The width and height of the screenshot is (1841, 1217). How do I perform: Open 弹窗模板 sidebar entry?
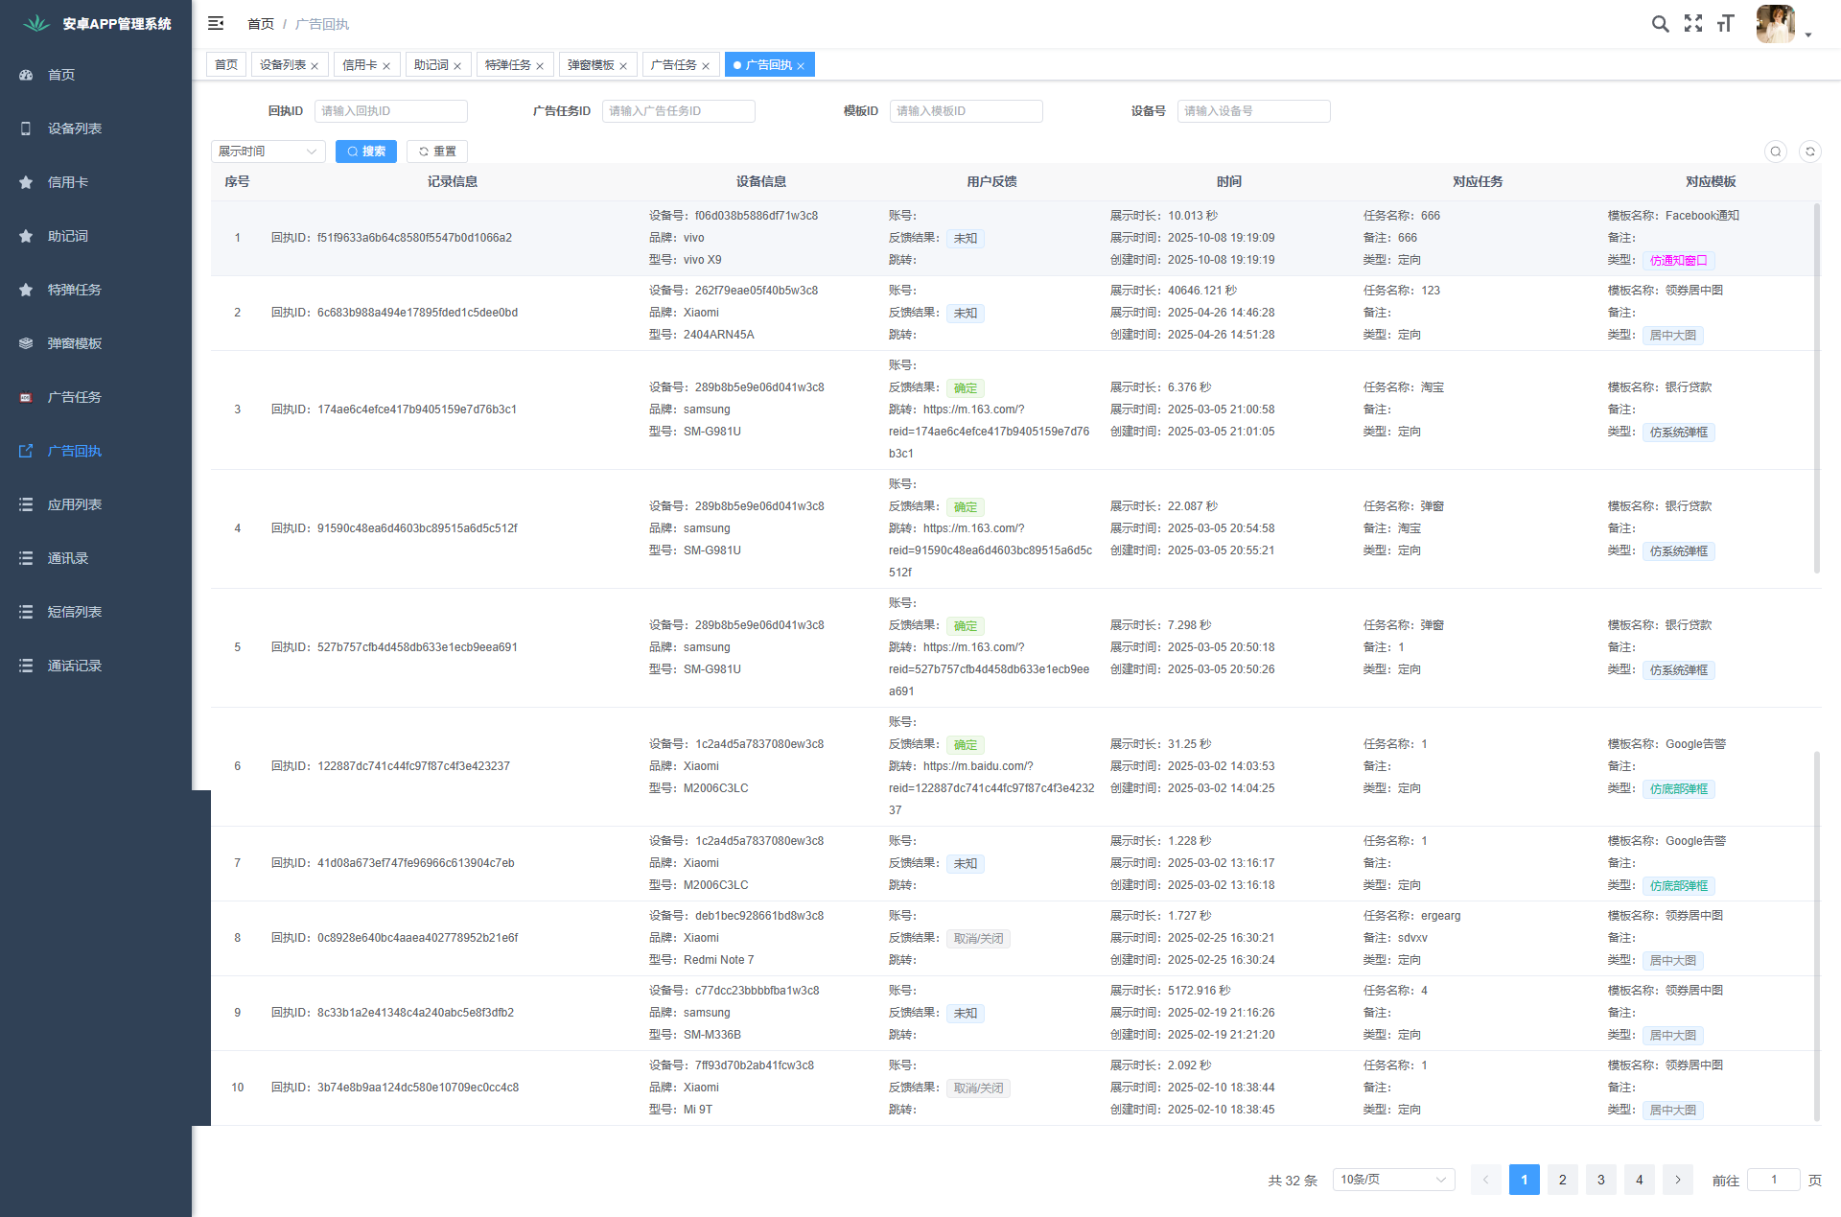point(96,343)
